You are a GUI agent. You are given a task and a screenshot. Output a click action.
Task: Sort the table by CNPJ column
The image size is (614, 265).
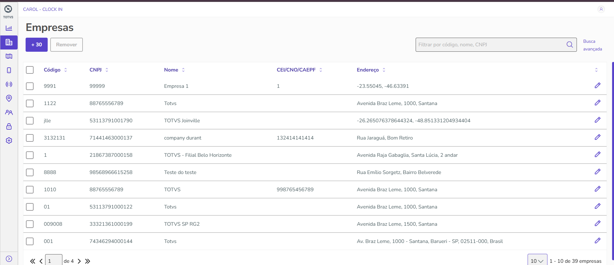pos(107,70)
